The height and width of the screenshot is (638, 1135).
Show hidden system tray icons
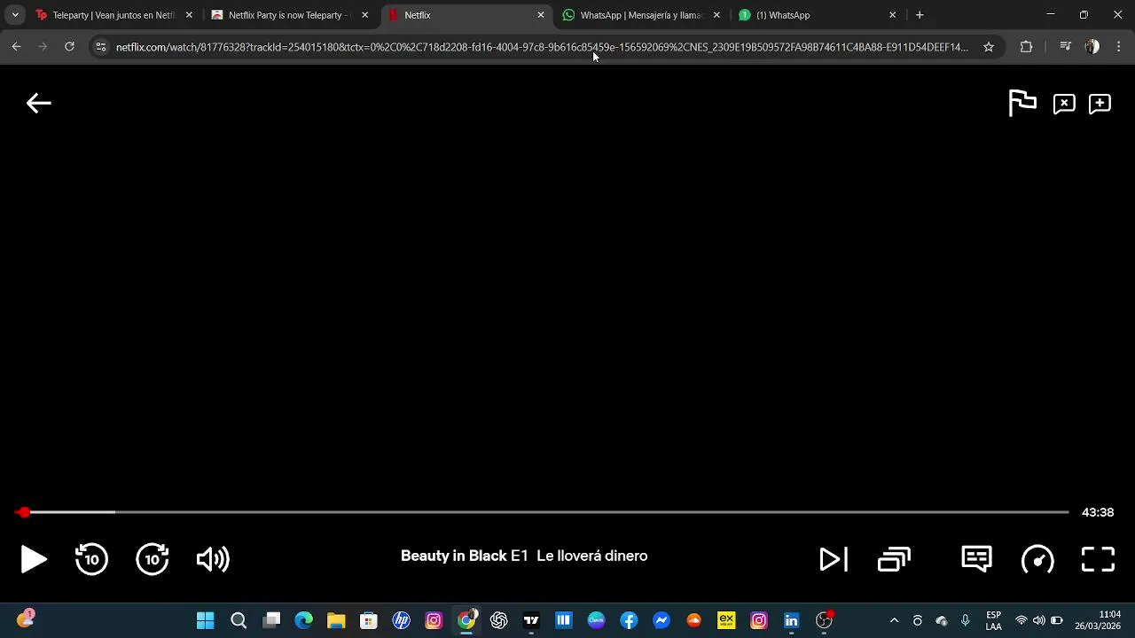click(x=894, y=620)
